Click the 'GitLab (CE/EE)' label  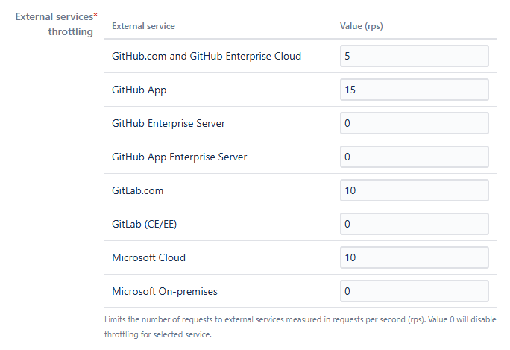pos(145,224)
